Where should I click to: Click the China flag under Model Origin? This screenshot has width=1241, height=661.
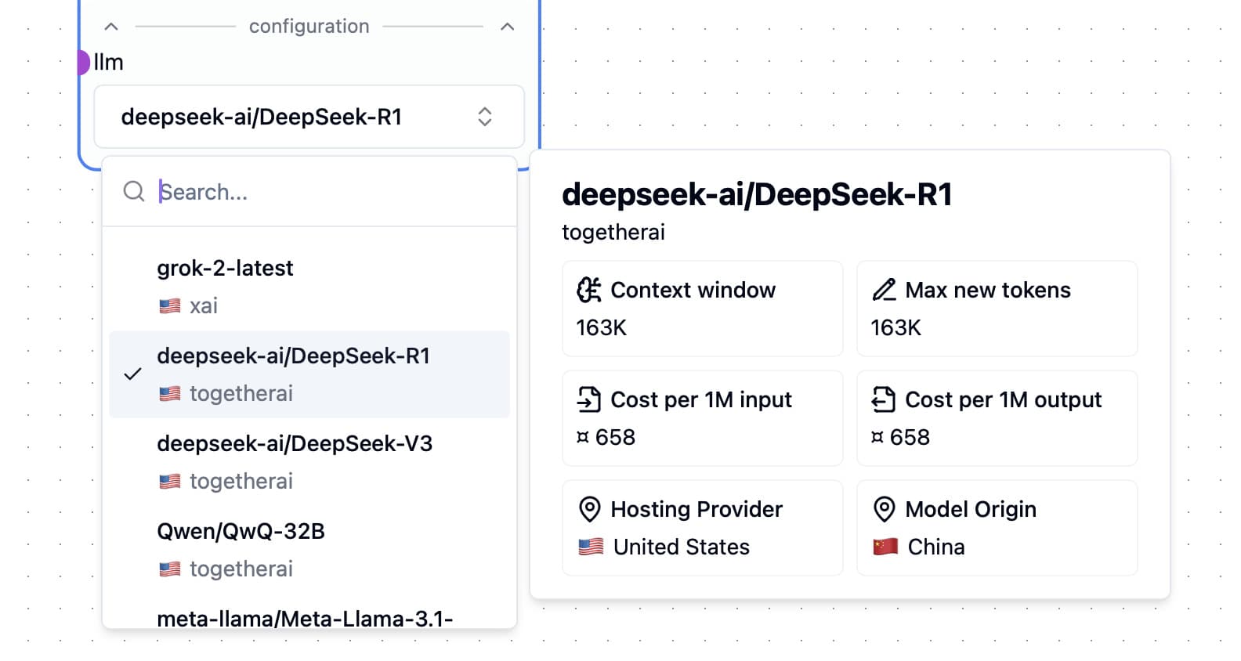pyautogui.click(x=885, y=547)
